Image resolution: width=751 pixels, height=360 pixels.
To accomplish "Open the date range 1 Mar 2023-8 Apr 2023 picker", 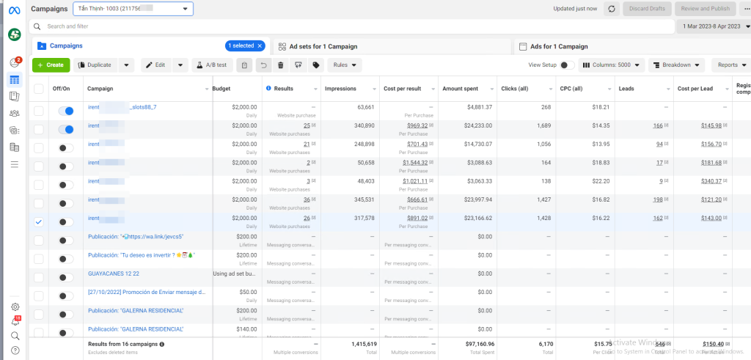I will (x=714, y=27).
